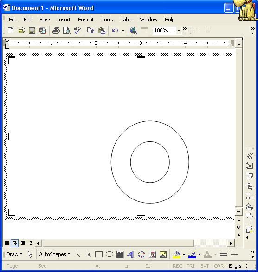Open the Fill Color dropdown arrow

point(184,254)
